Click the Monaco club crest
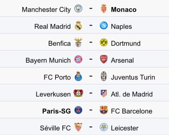This screenshot has height=135, width=169. 104,8
